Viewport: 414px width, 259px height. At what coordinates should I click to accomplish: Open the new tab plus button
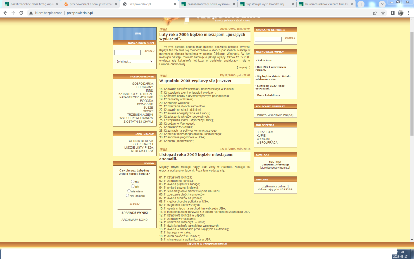361,4
